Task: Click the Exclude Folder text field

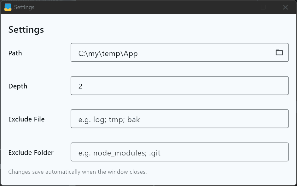Action: tap(180, 152)
